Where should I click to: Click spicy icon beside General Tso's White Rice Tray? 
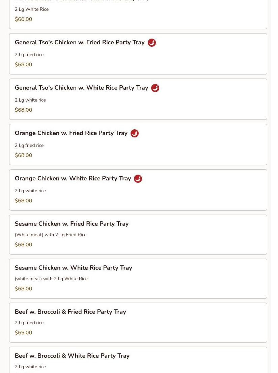tap(155, 88)
